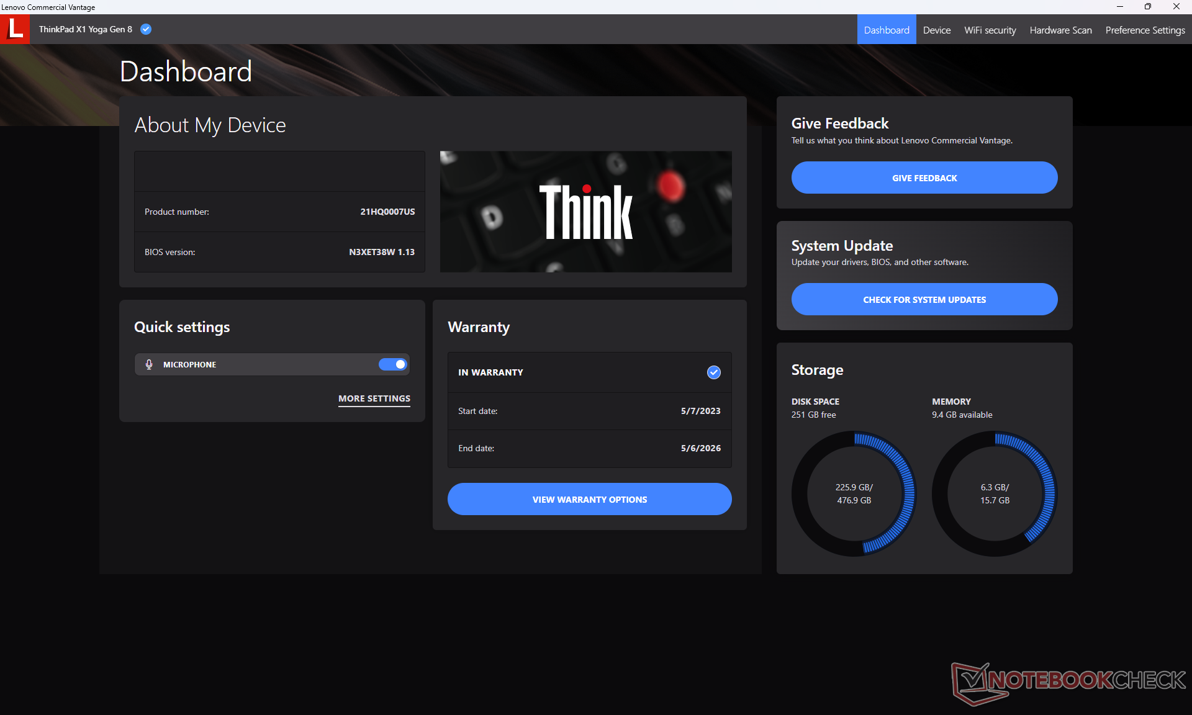Switch to the WiFi security tab
1192x715 pixels.
990,30
